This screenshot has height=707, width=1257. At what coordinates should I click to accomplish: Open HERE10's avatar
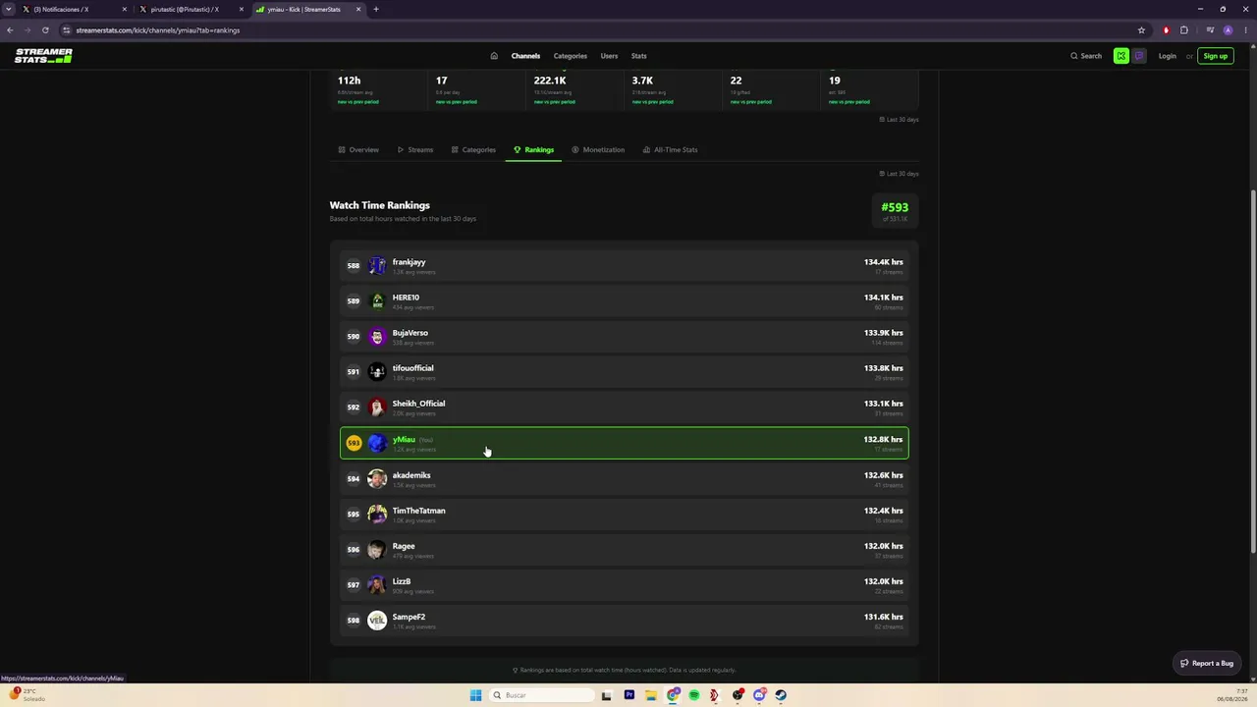click(377, 300)
